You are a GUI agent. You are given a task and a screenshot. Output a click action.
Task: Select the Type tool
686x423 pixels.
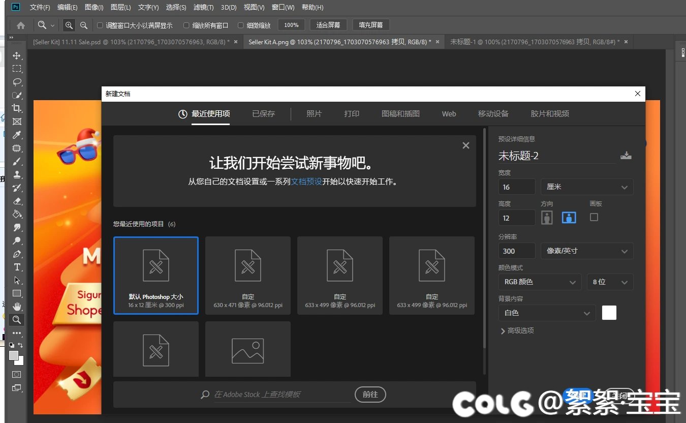point(17,267)
